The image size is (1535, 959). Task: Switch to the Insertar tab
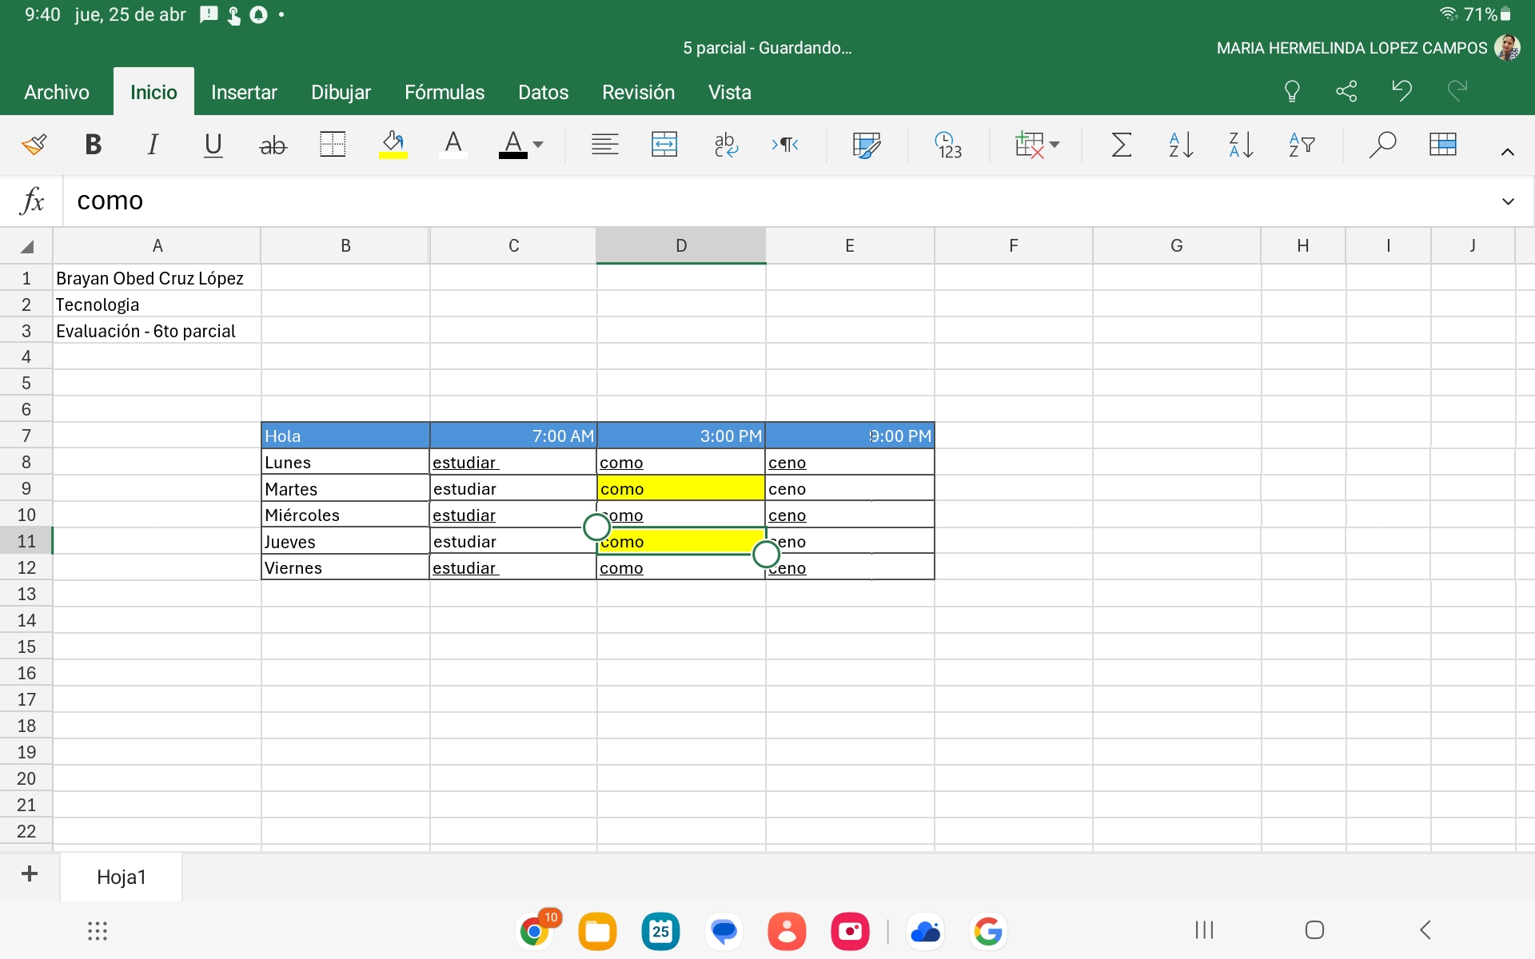[244, 93]
